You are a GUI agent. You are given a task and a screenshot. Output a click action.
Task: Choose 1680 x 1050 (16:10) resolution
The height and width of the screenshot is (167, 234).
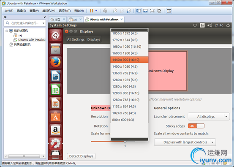point(129,47)
